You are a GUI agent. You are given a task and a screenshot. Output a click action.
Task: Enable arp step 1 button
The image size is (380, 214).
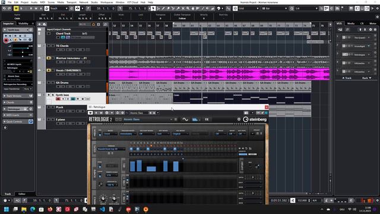coord(131,149)
